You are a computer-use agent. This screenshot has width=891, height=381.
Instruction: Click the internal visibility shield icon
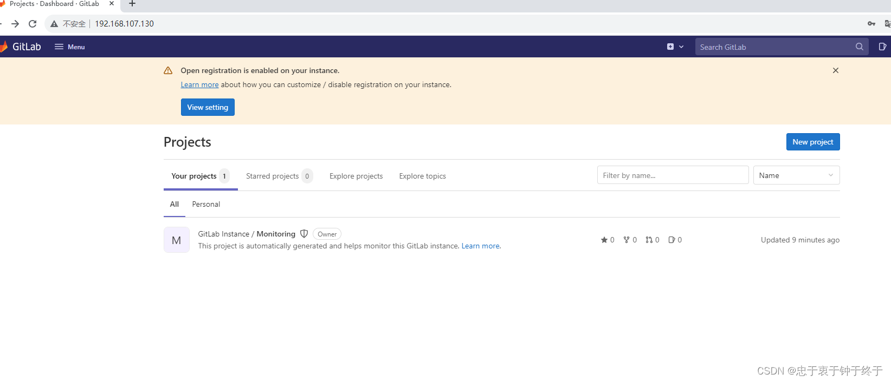point(304,234)
